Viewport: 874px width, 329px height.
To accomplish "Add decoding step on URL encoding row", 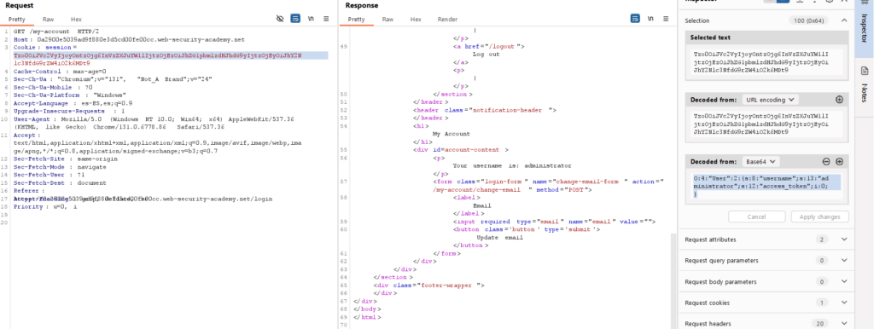I will click(839, 100).
